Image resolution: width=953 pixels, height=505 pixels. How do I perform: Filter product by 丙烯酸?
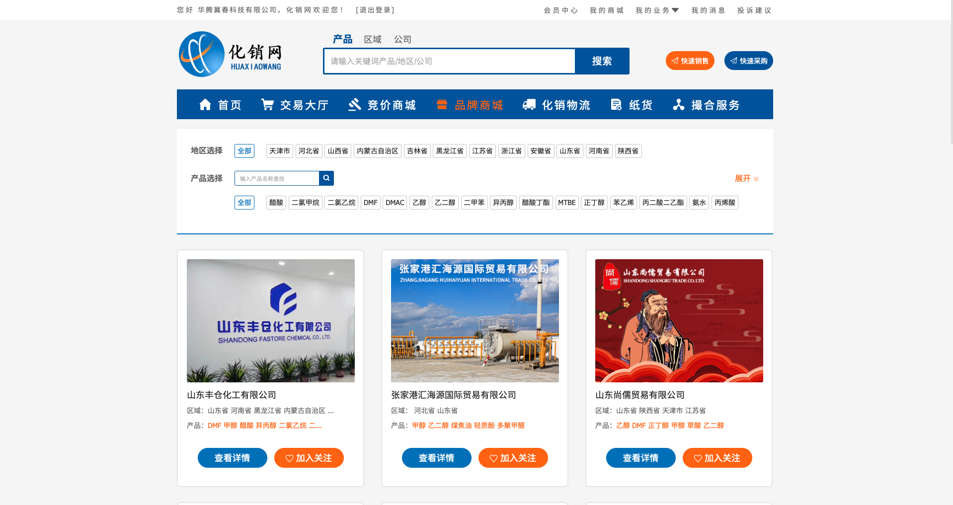pos(725,203)
